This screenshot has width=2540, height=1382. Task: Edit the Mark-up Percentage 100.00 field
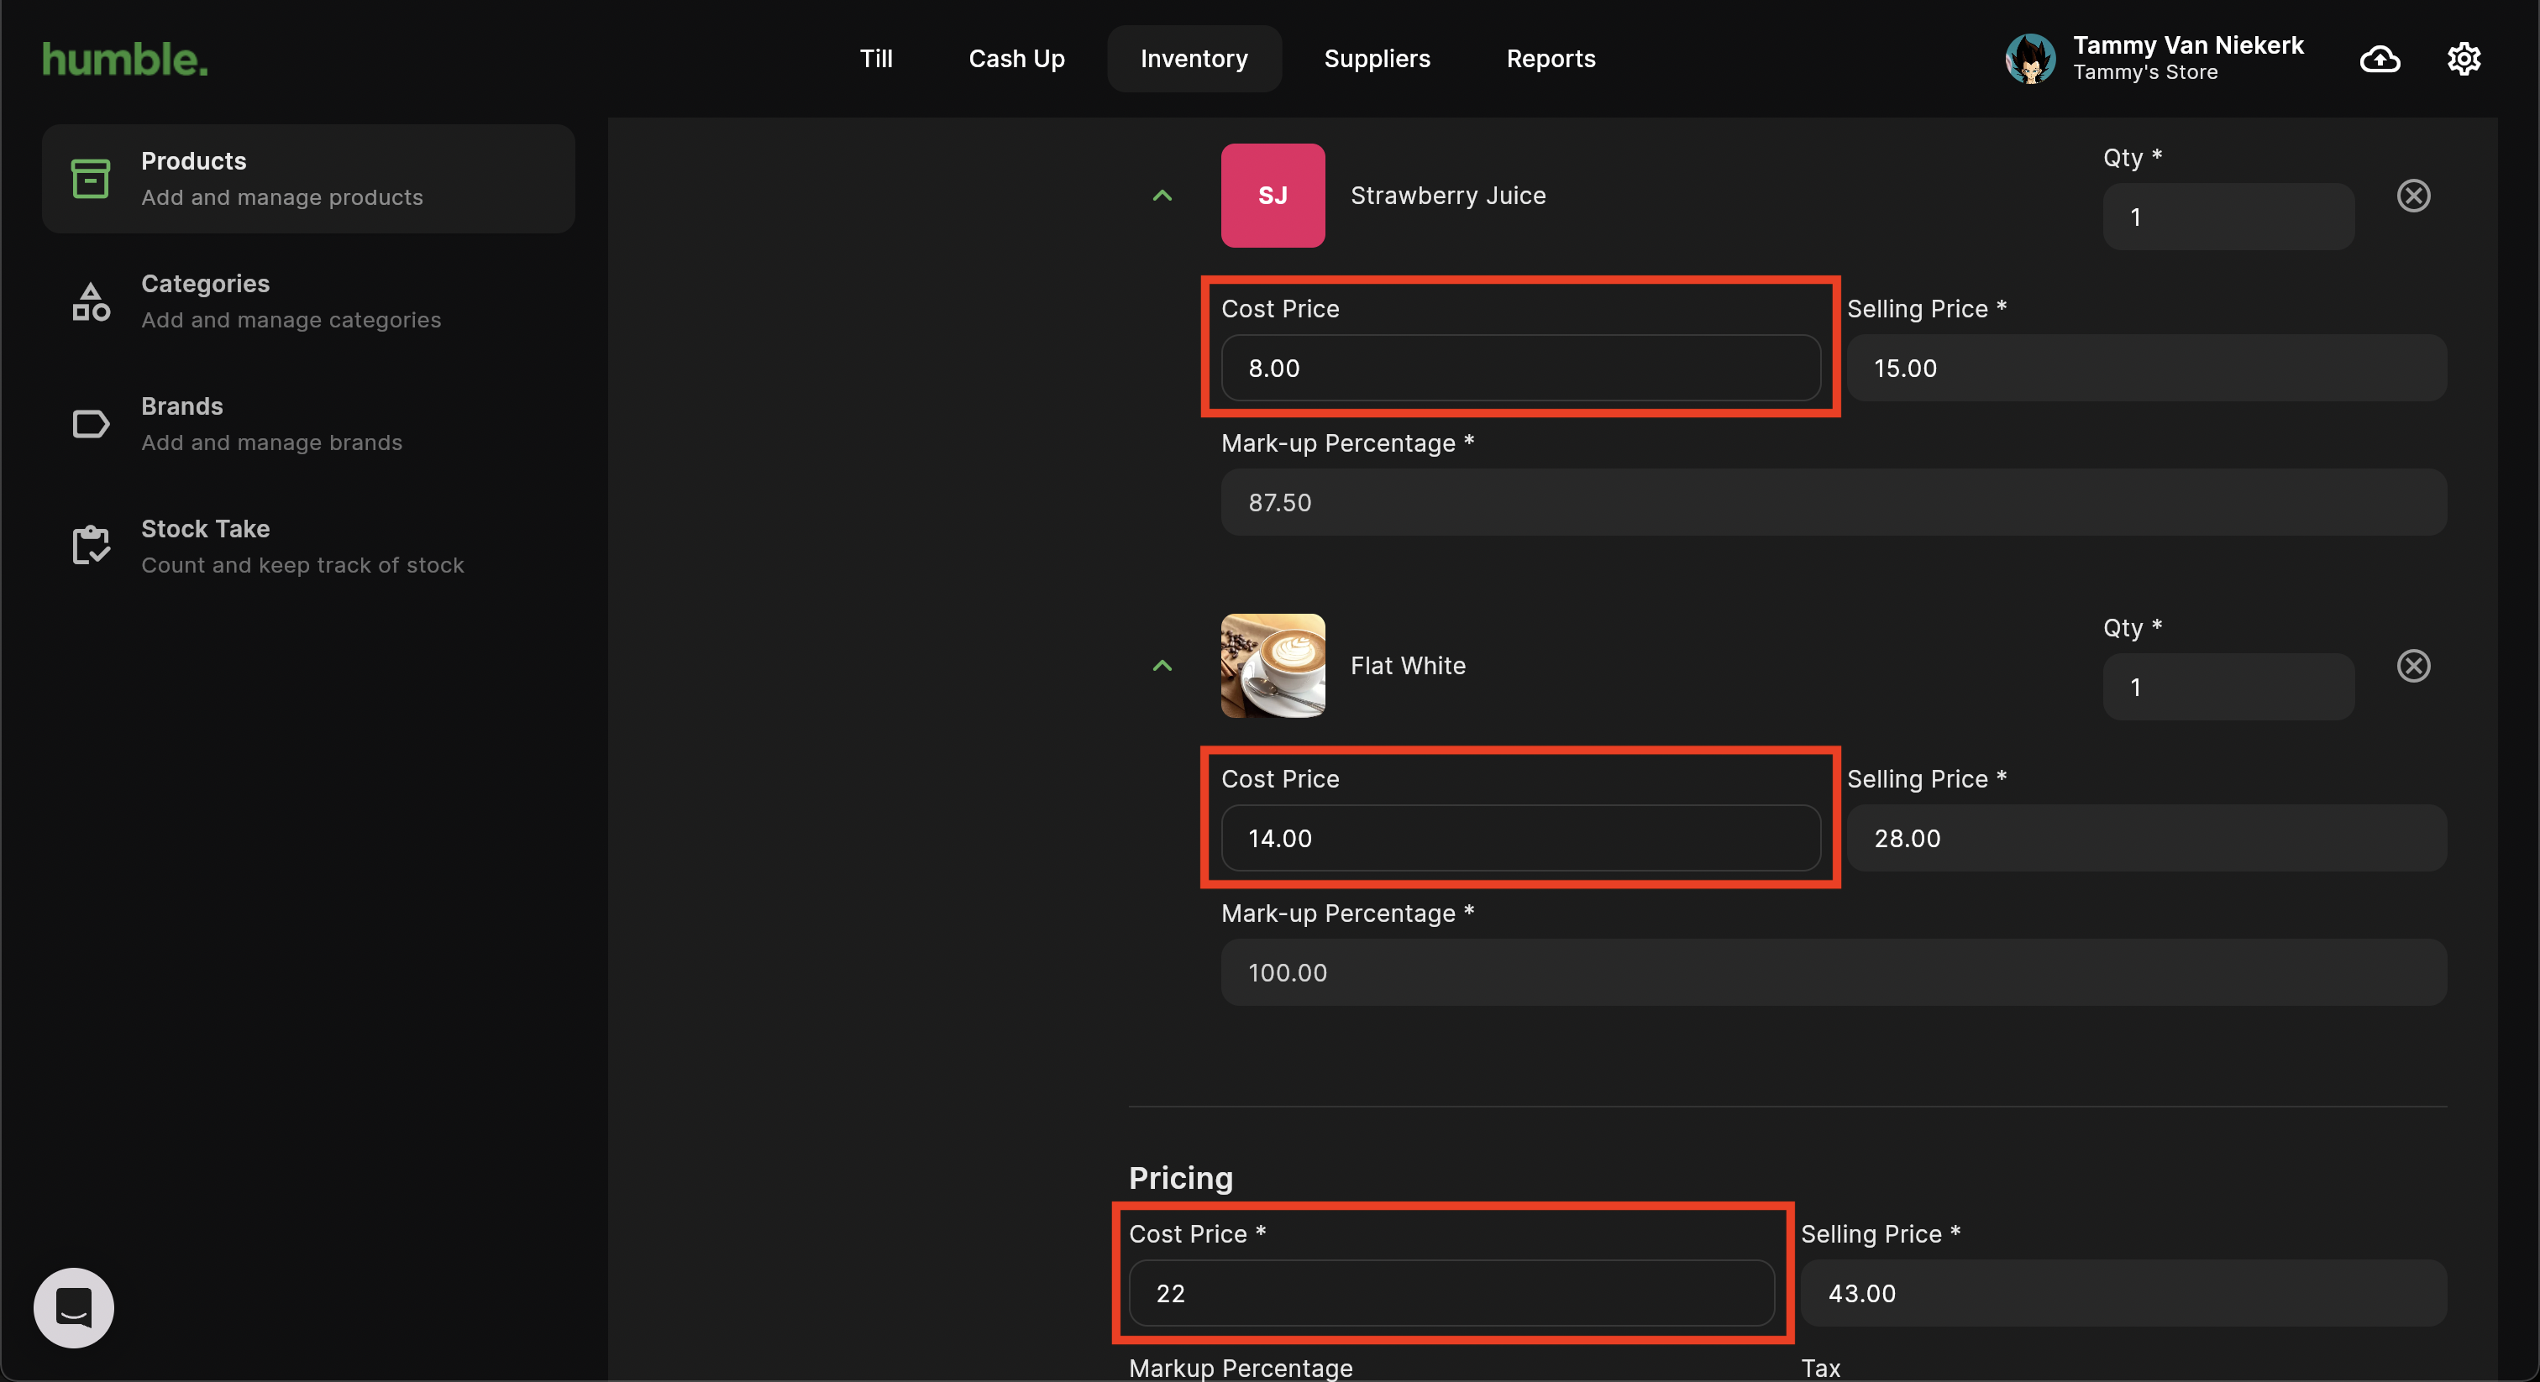tap(1833, 973)
